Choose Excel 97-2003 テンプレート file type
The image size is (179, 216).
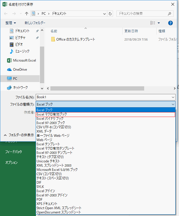106,153
